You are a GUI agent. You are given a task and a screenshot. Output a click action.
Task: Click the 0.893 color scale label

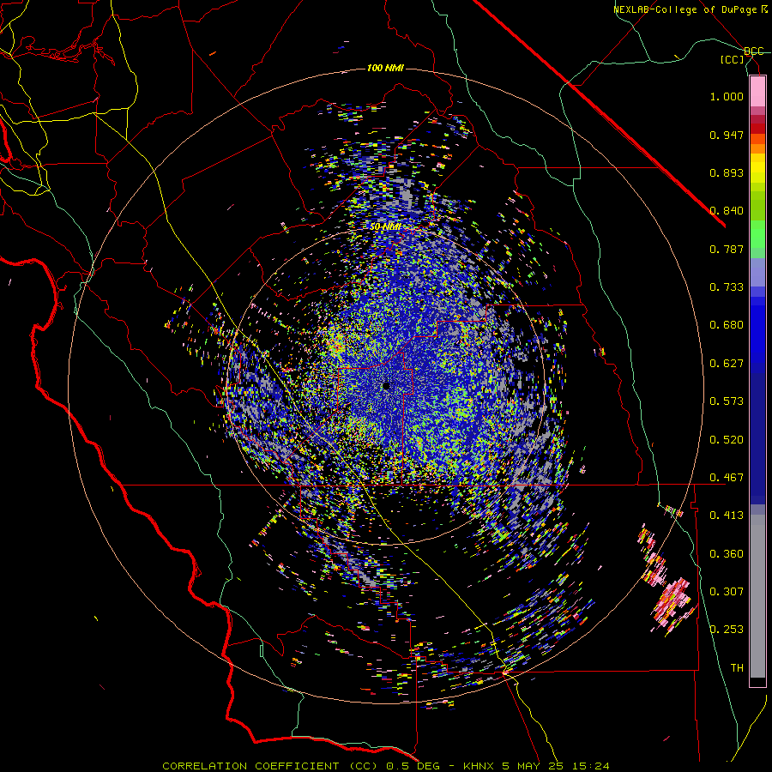(727, 172)
